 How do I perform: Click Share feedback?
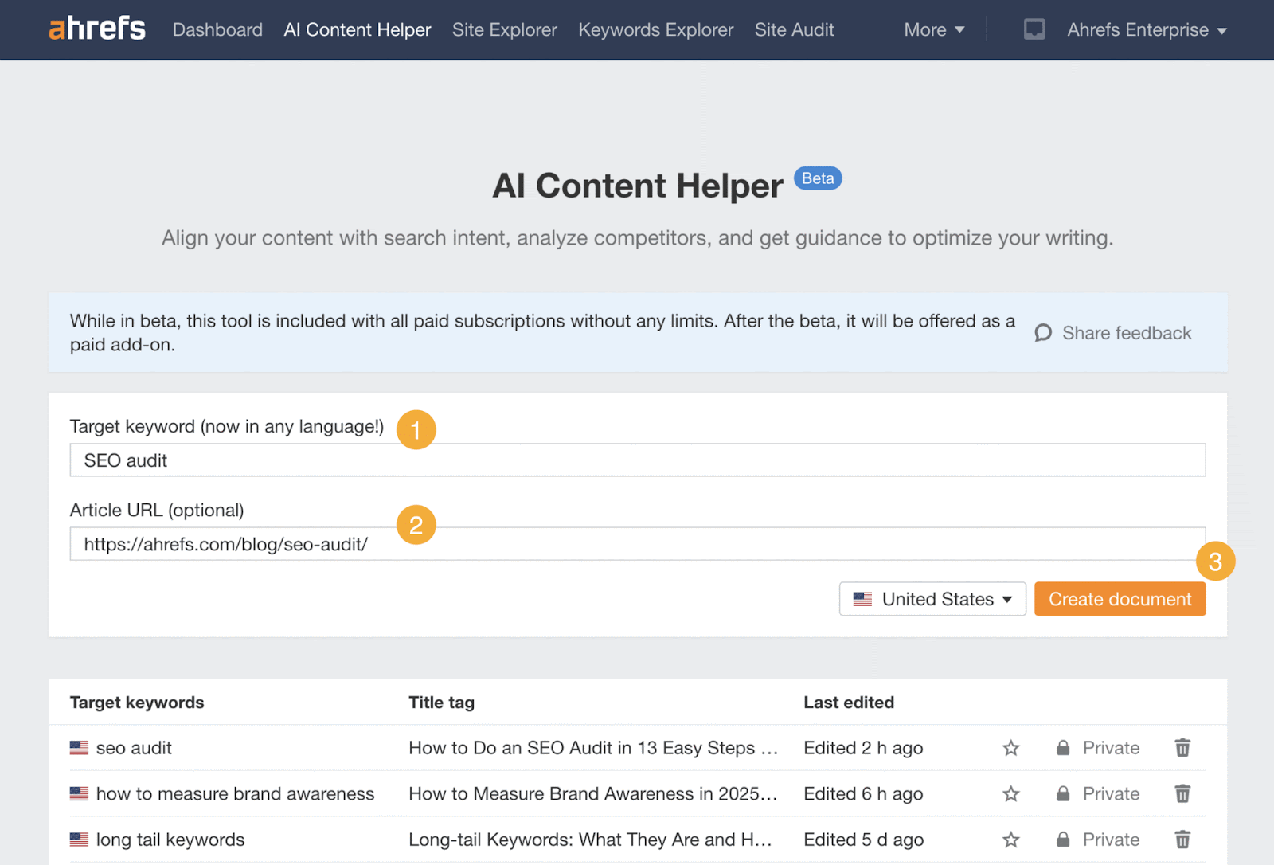point(1125,333)
